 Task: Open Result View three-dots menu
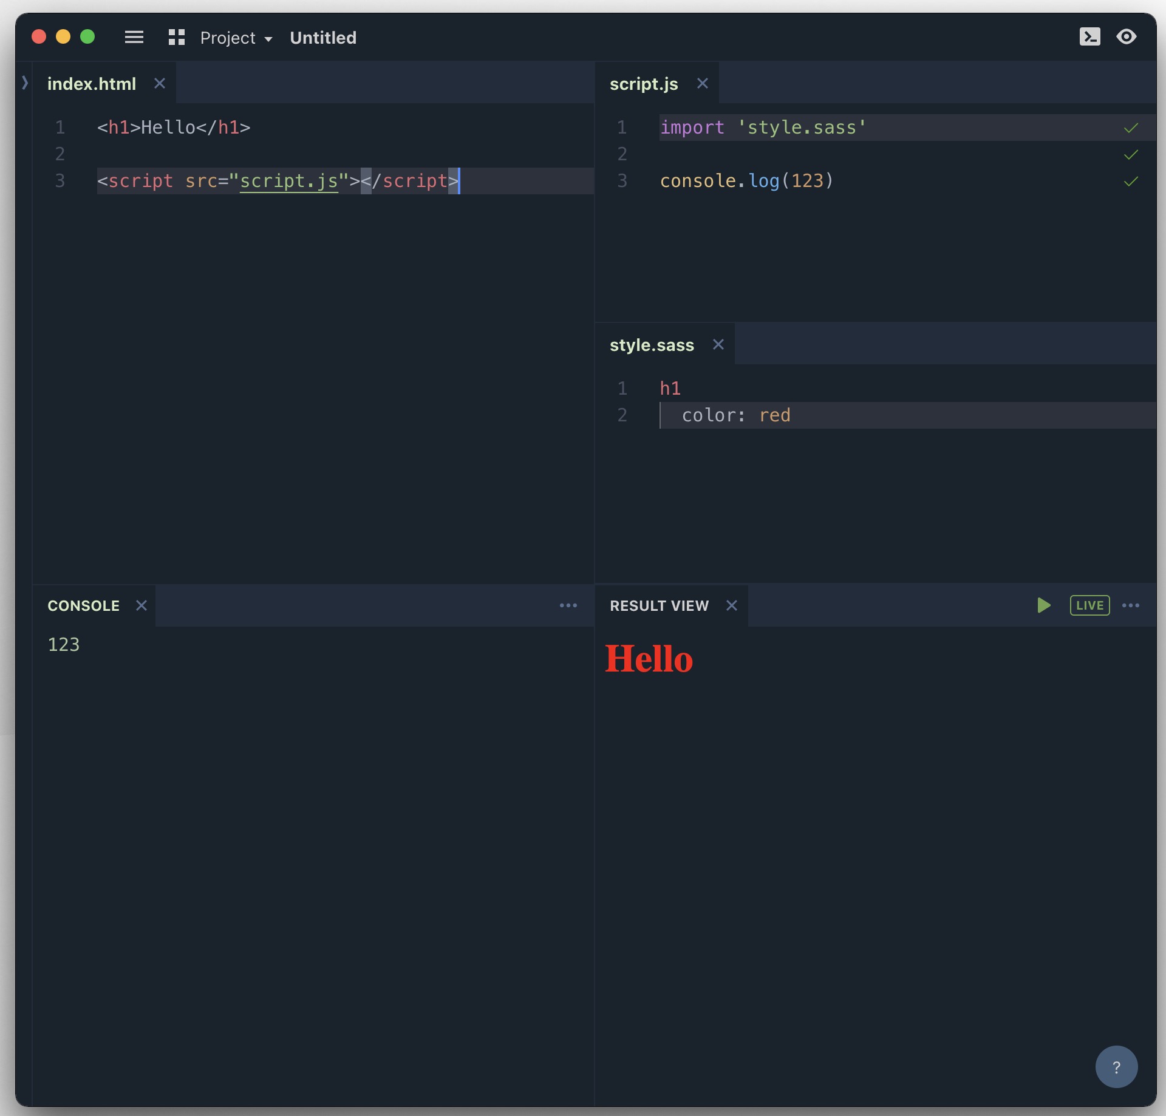[x=1131, y=605]
